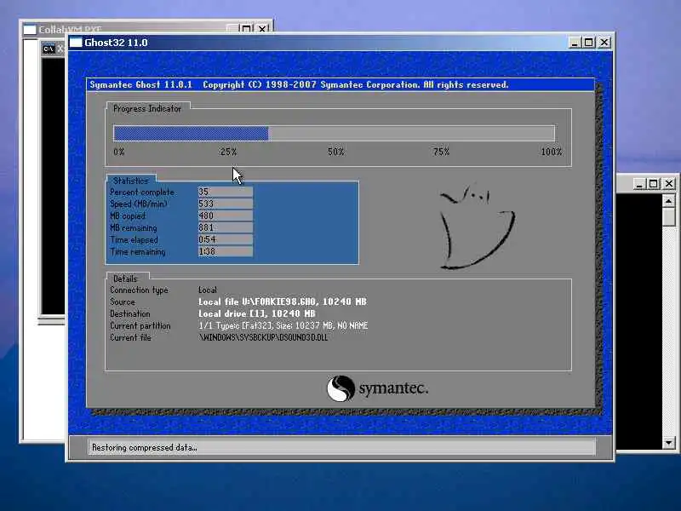Click the filled portion of the progress bar

191,133
